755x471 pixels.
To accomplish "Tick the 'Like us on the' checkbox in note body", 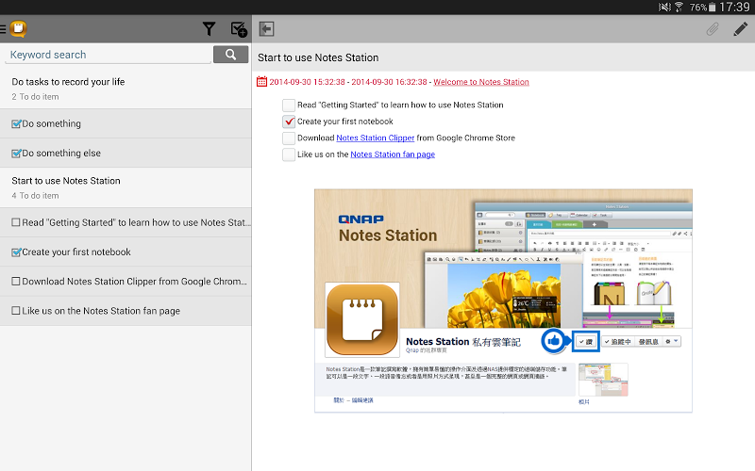I will click(x=289, y=154).
